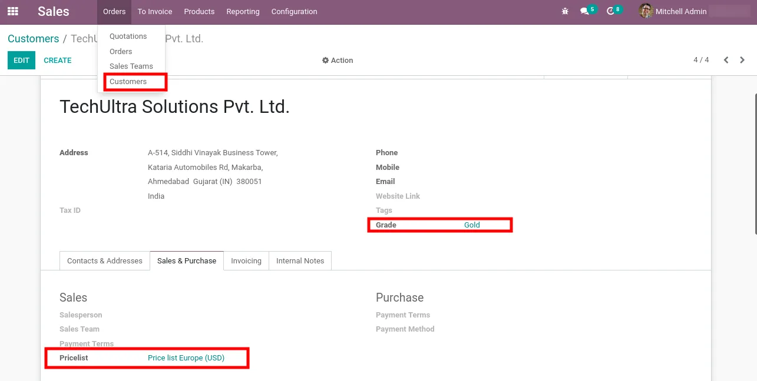Viewport: 757px width, 381px height.
Task: Click the India country text
Action: (156, 196)
